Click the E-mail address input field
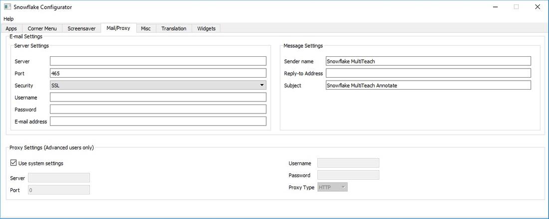The width and height of the screenshot is (549, 219). pos(158,121)
